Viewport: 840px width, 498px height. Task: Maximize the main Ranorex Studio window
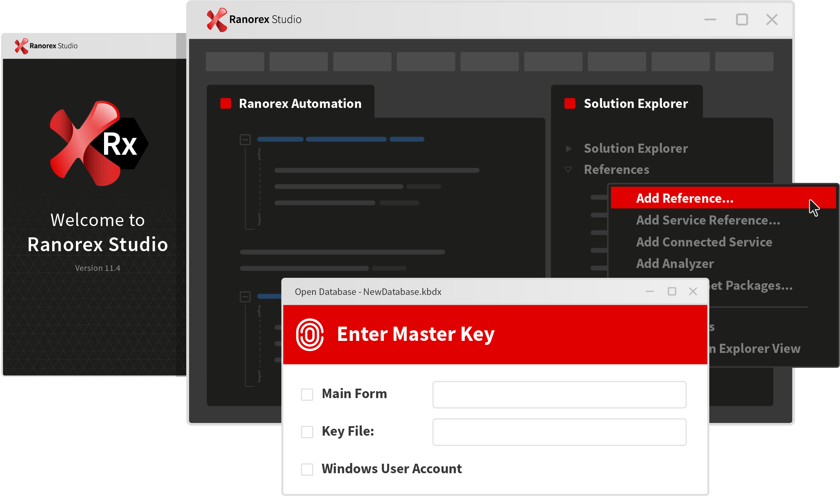tap(742, 19)
